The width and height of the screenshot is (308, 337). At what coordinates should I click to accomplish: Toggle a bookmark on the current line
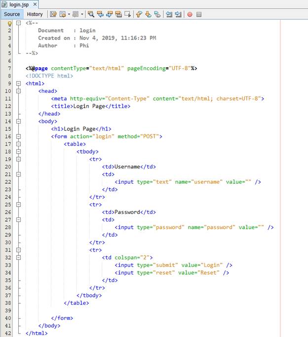pyautogui.click(x=157, y=14)
